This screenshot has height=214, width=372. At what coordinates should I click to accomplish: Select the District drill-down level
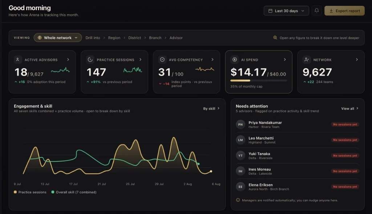point(134,38)
